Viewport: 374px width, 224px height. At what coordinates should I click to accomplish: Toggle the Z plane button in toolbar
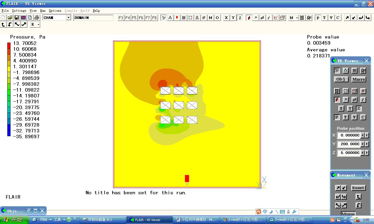(x=240, y=18)
